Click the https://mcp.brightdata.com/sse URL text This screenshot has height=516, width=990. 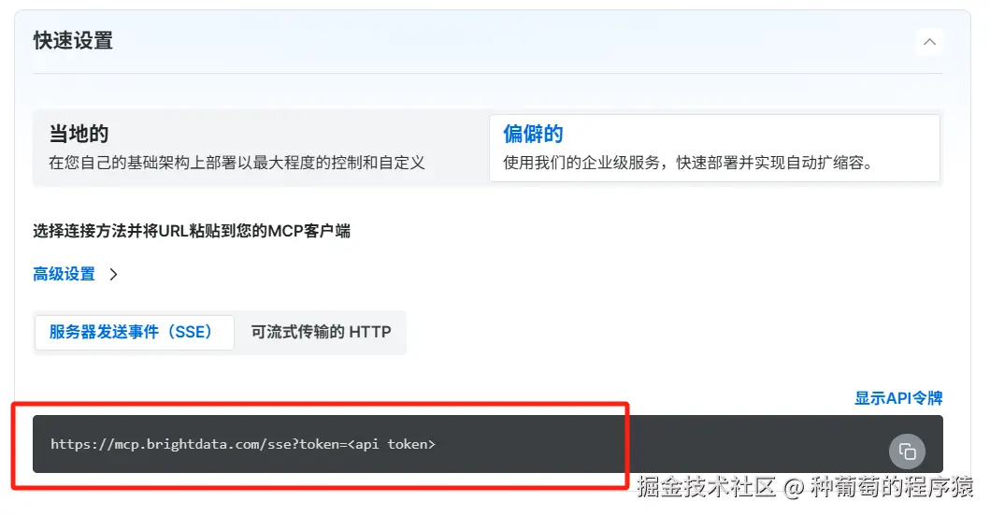pos(170,444)
